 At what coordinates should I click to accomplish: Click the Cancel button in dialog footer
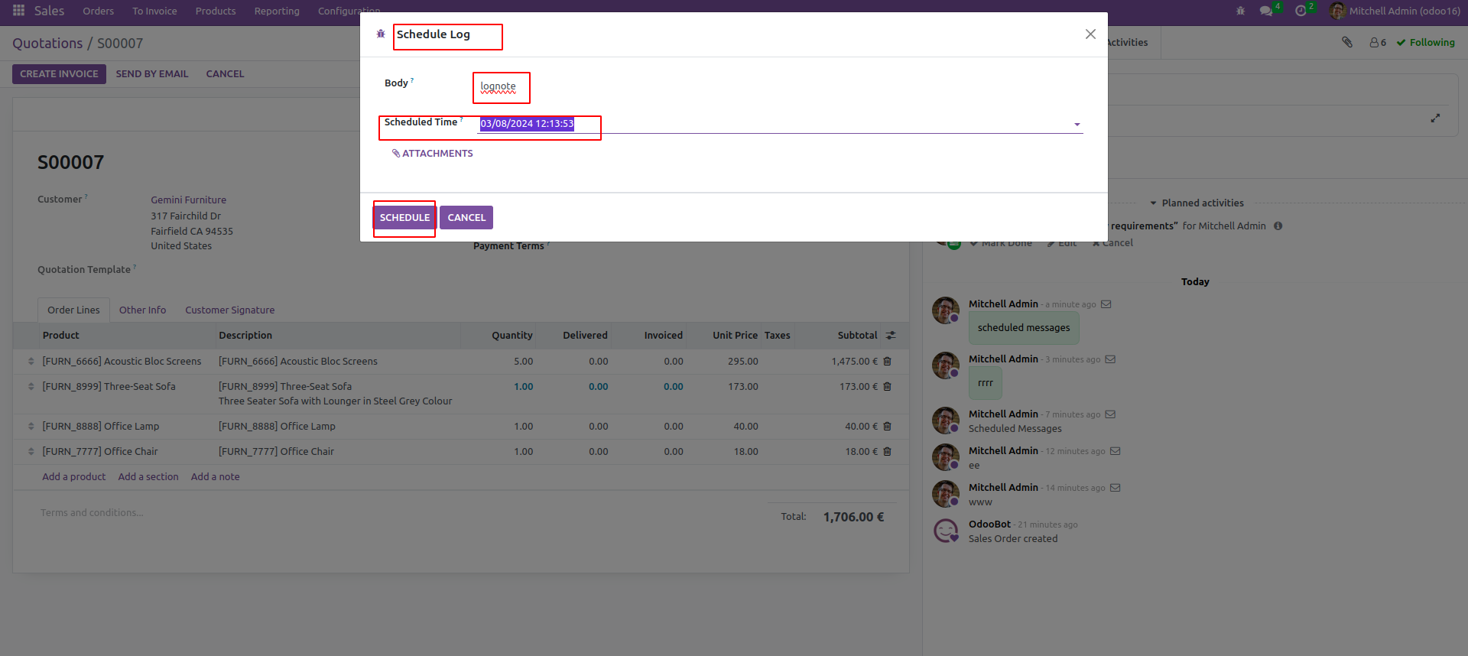click(x=466, y=218)
